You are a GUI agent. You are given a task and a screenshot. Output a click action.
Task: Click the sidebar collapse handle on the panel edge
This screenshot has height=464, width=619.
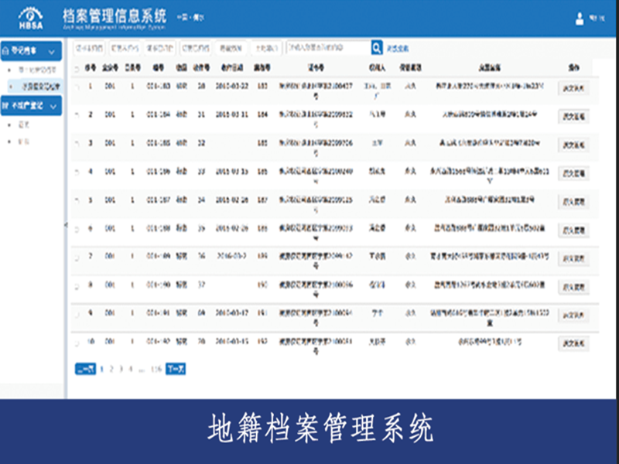click(65, 225)
